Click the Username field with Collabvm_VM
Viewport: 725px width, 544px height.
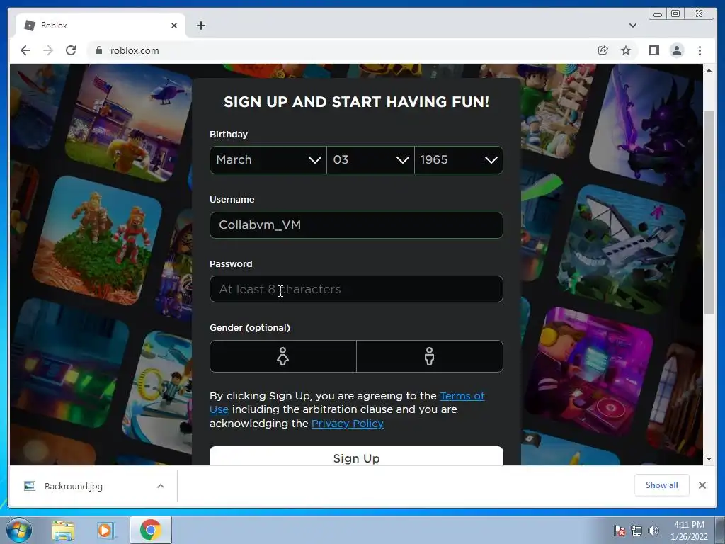pos(356,225)
